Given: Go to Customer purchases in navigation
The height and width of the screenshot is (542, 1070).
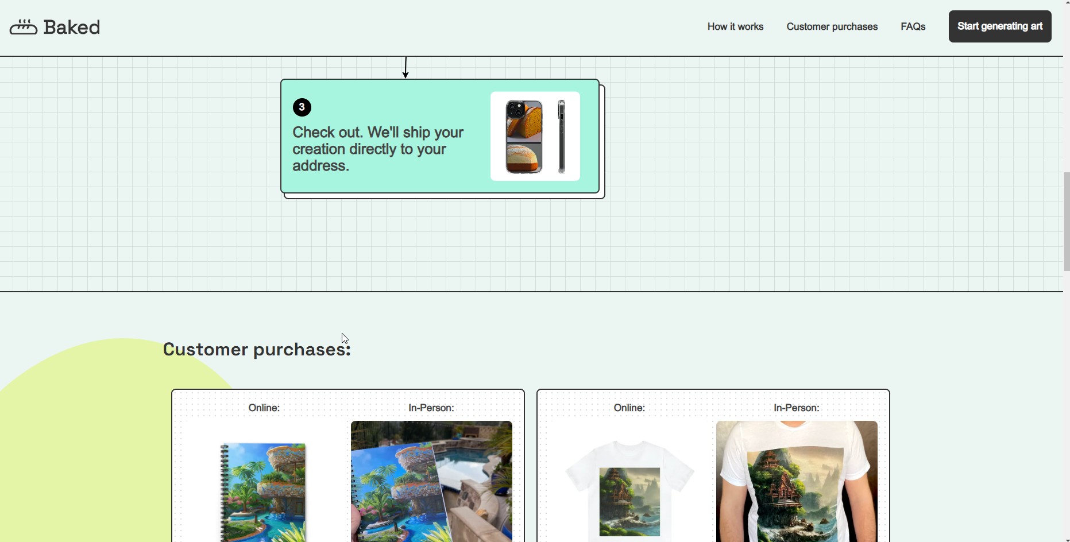Looking at the screenshot, I should [832, 26].
